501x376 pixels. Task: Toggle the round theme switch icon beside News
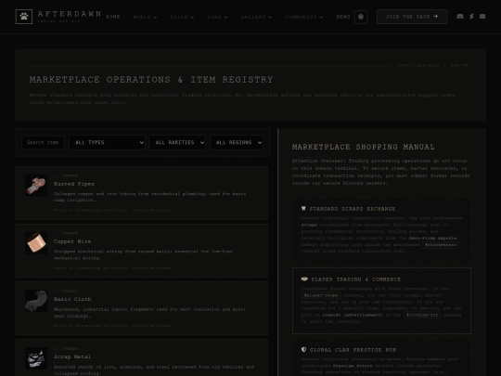click(x=361, y=17)
